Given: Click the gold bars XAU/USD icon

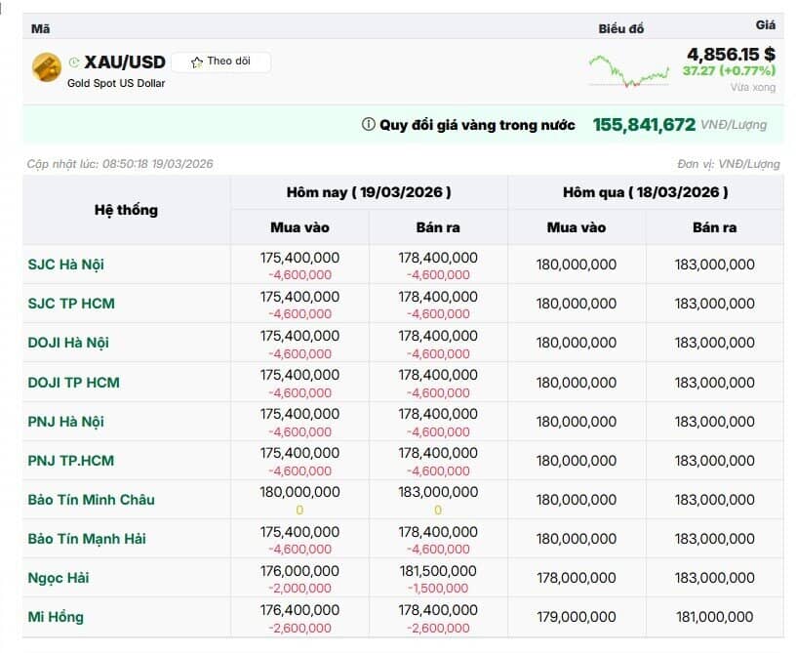Looking at the screenshot, I should 46,67.
